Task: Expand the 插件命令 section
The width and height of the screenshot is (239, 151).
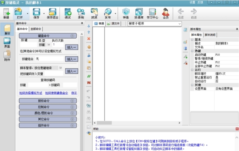Action: 72,125
